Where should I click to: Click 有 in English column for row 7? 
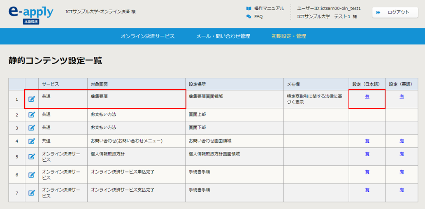point(402,190)
